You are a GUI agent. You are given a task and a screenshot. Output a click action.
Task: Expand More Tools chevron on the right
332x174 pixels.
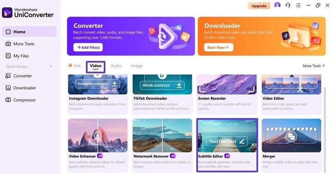324,66
